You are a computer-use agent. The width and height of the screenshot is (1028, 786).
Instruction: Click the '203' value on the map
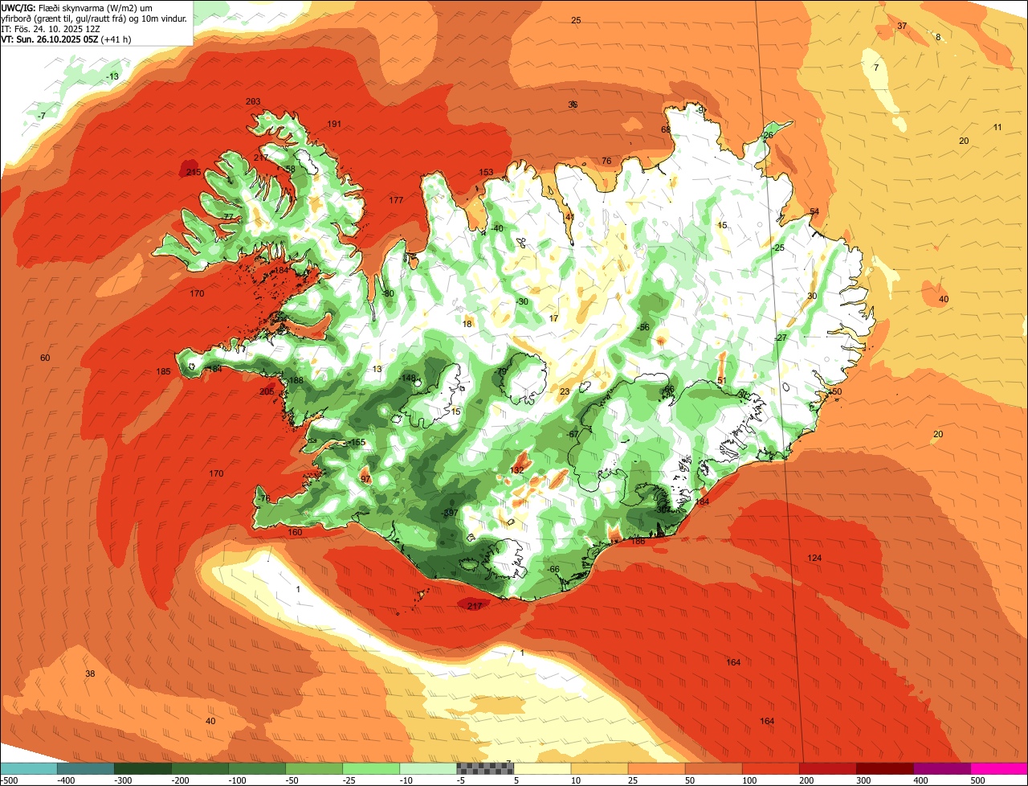point(253,101)
